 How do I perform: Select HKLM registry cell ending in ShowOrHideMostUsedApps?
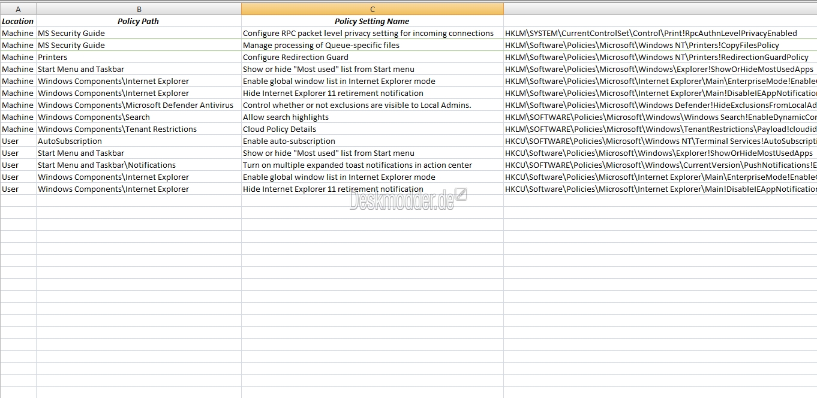point(660,69)
